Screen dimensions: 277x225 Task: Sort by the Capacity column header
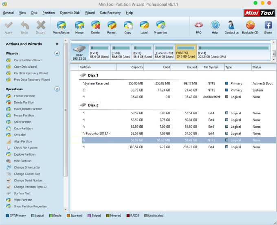[130, 67]
